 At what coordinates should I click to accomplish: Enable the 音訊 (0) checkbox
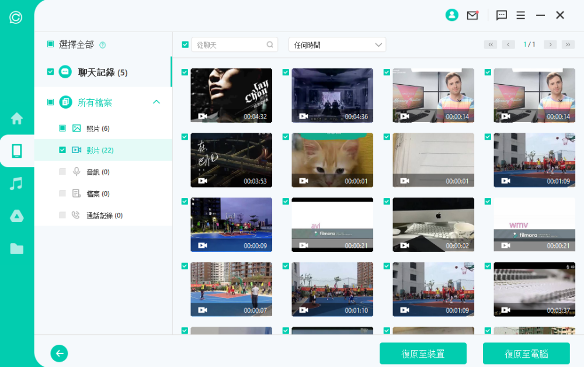click(62, 172)
